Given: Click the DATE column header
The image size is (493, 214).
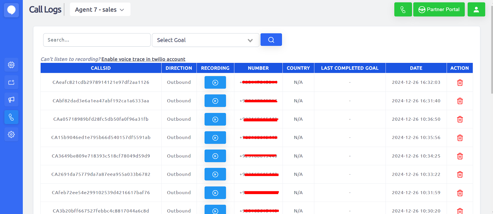Looking at the screenshot, I should pyautogui.click(x=416, y=68).
